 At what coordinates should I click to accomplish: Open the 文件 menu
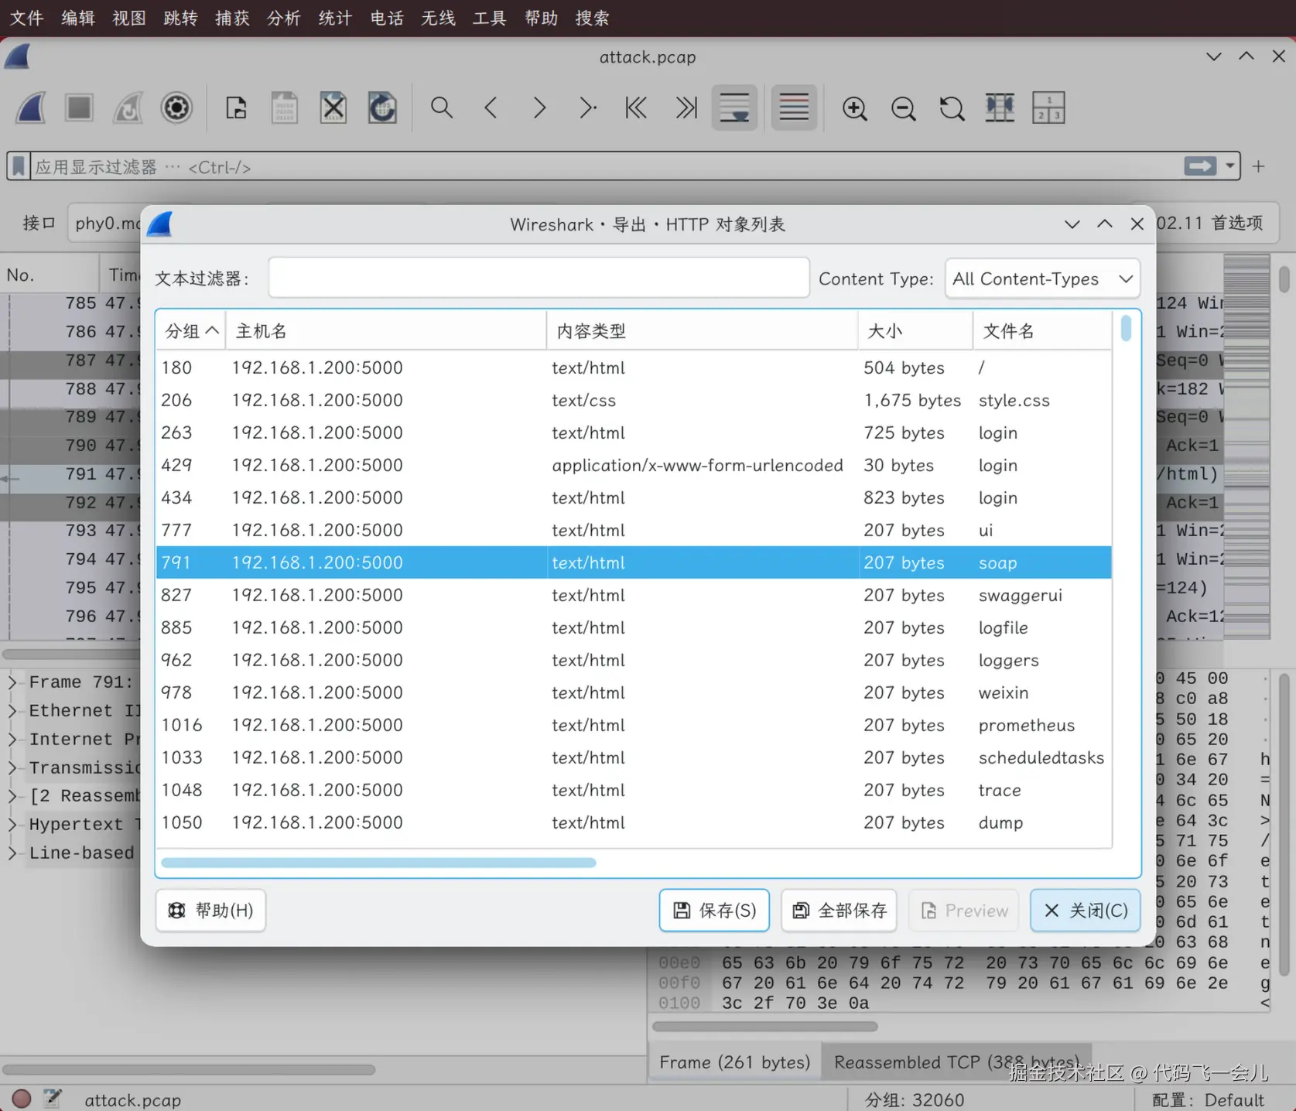(26, 18)
